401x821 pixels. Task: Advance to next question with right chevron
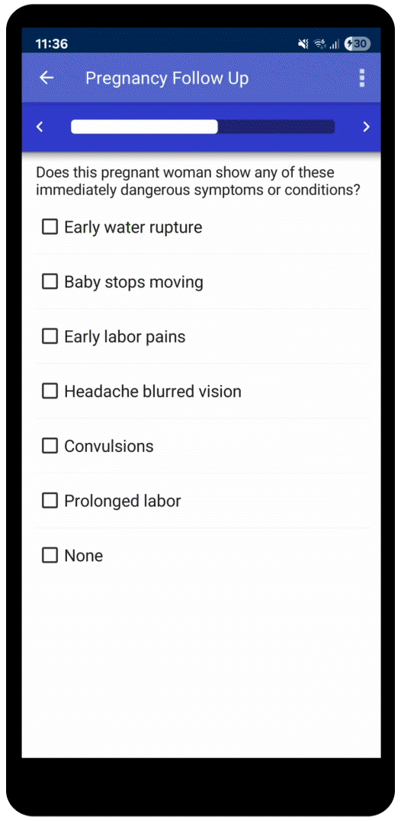[x=367, y=127]
